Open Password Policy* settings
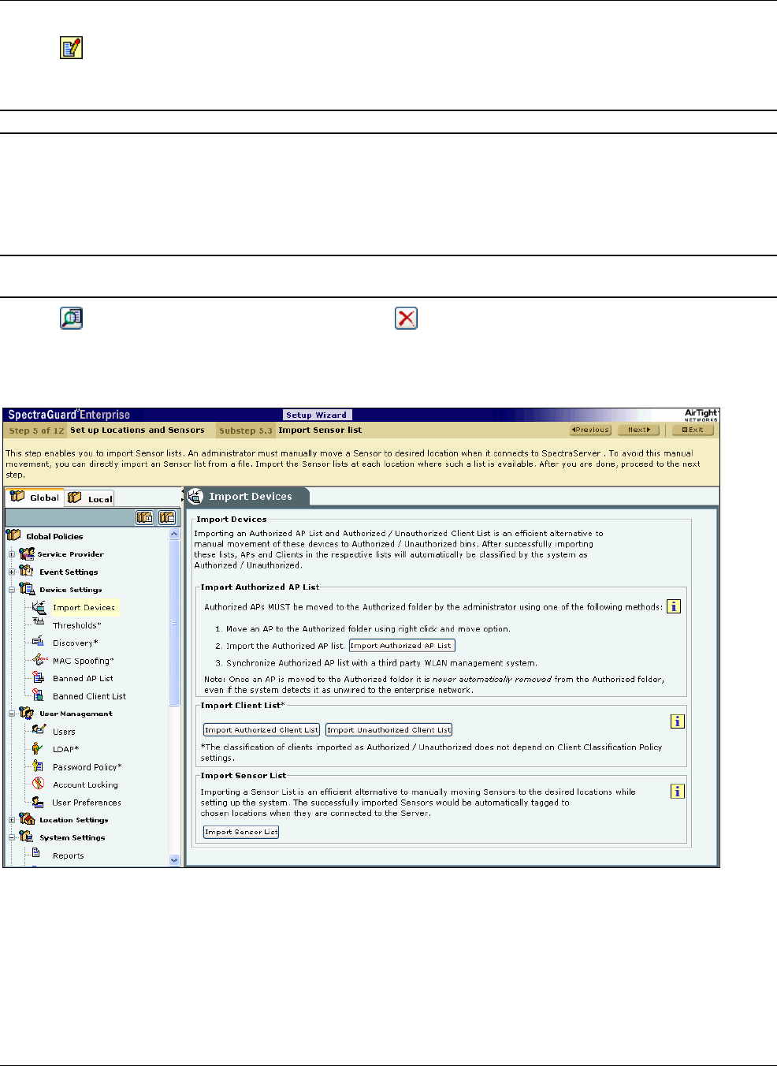Image resolution: width=777 pixels, height=1066 pixels. click(x=87, y=766)
